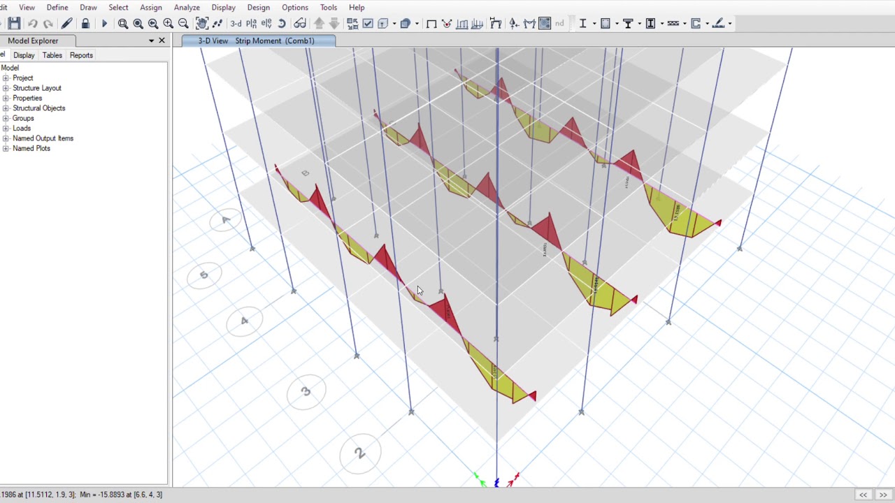The width and height of the screenshot is (895, 503).
Task: Expand the Project tree node
Action: click(6, 78)
